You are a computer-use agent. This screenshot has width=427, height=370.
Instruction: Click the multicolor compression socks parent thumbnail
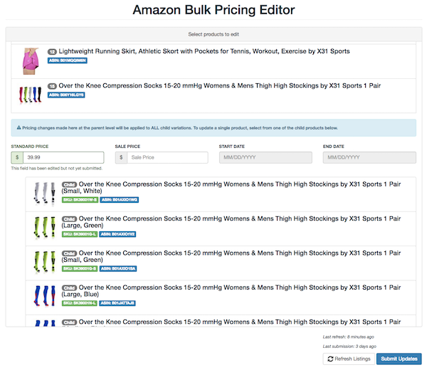coord(30,95)
